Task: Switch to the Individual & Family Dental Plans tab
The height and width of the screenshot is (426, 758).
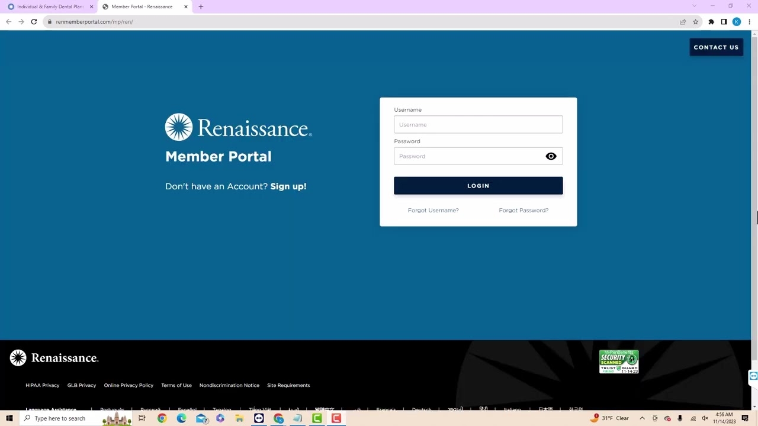Action: 50,7
